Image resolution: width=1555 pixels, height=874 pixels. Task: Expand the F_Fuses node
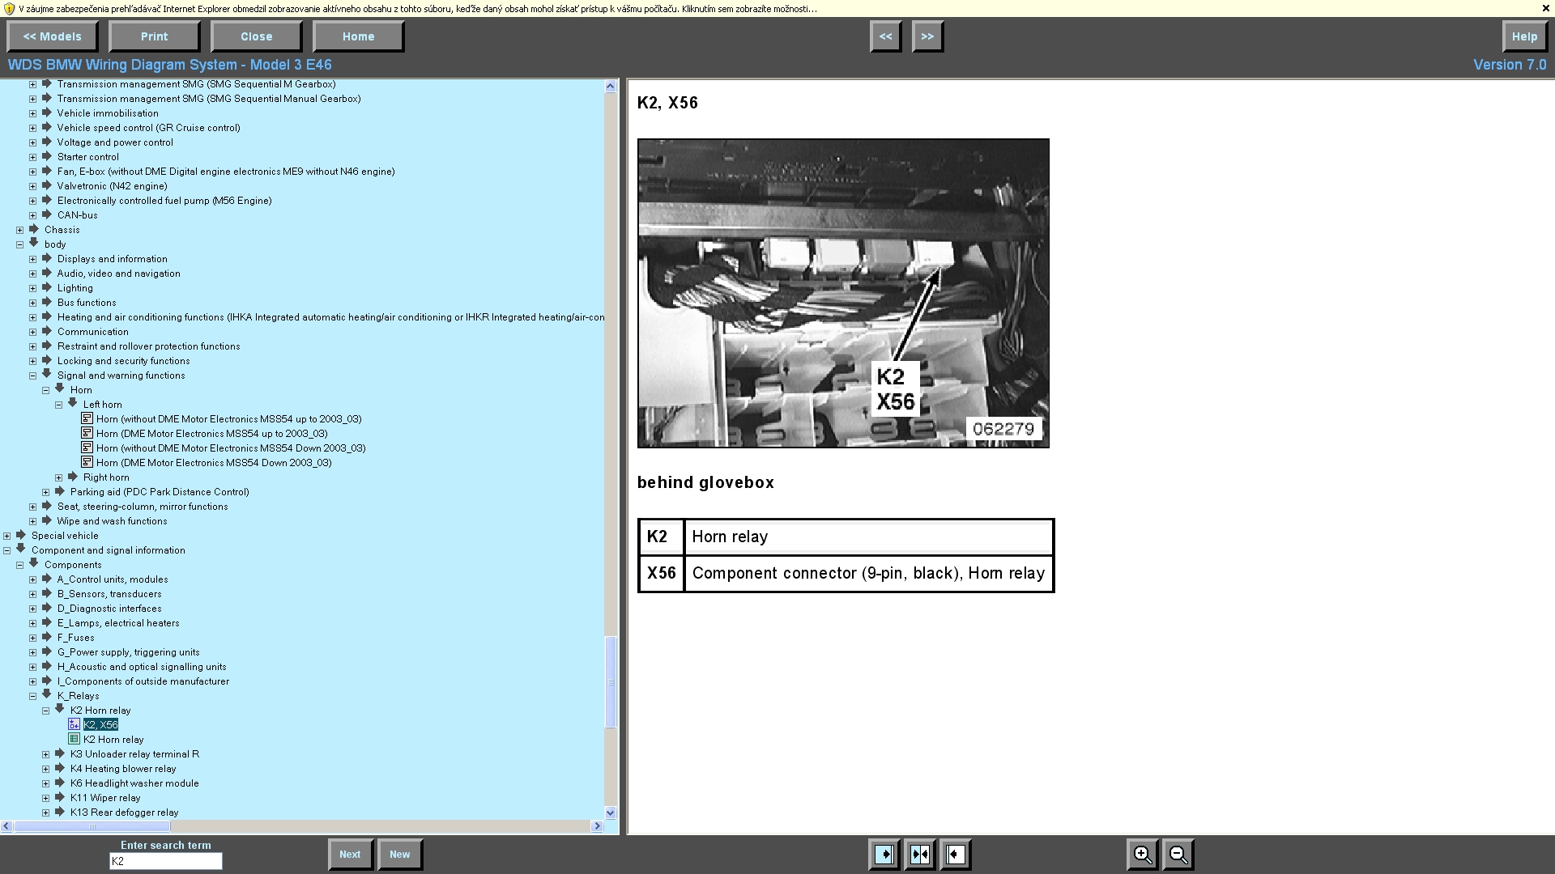[x=32, y=638]
